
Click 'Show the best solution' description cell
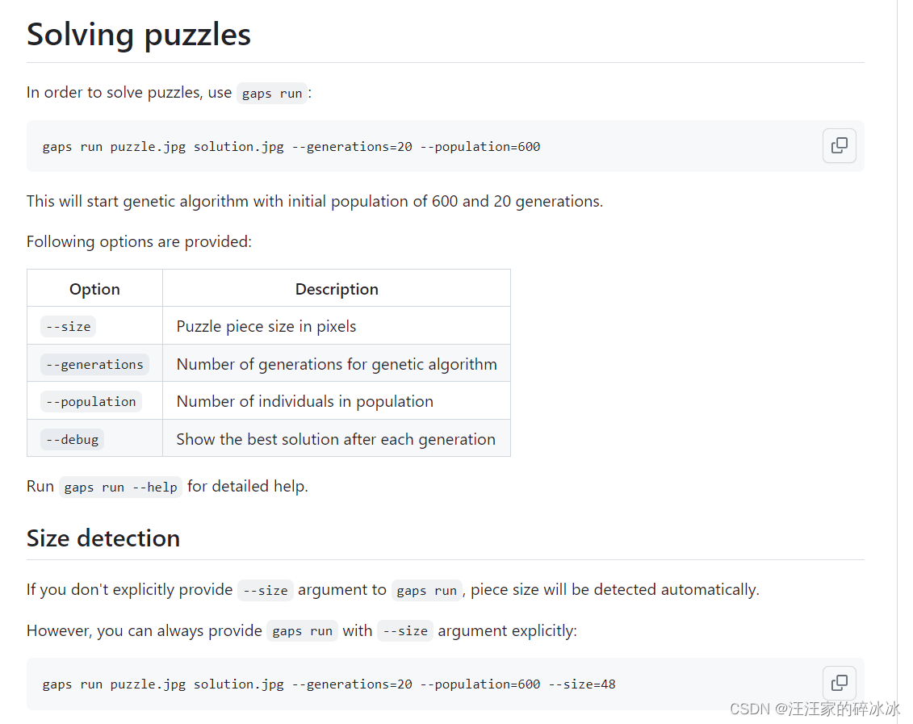click(x=337, y=439)
